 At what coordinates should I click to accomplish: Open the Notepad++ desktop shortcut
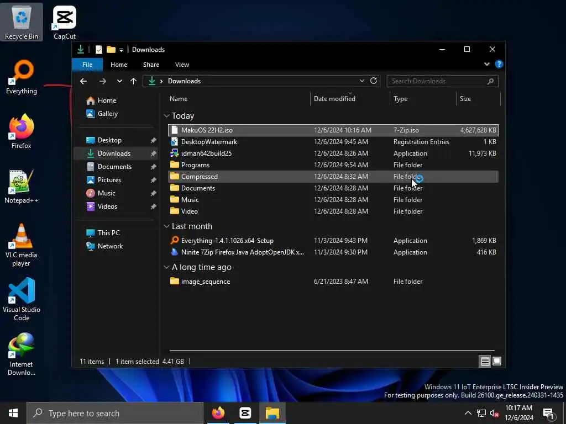click(22, 187)
